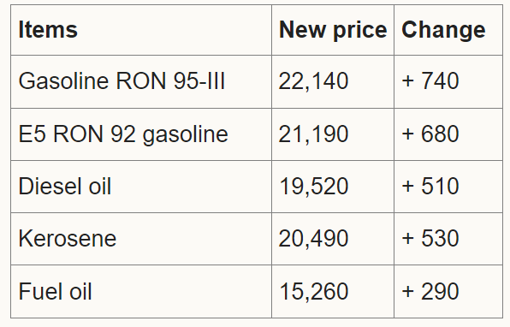Click the 15,260 price value

pyautogui.click(x=313, y=292)
